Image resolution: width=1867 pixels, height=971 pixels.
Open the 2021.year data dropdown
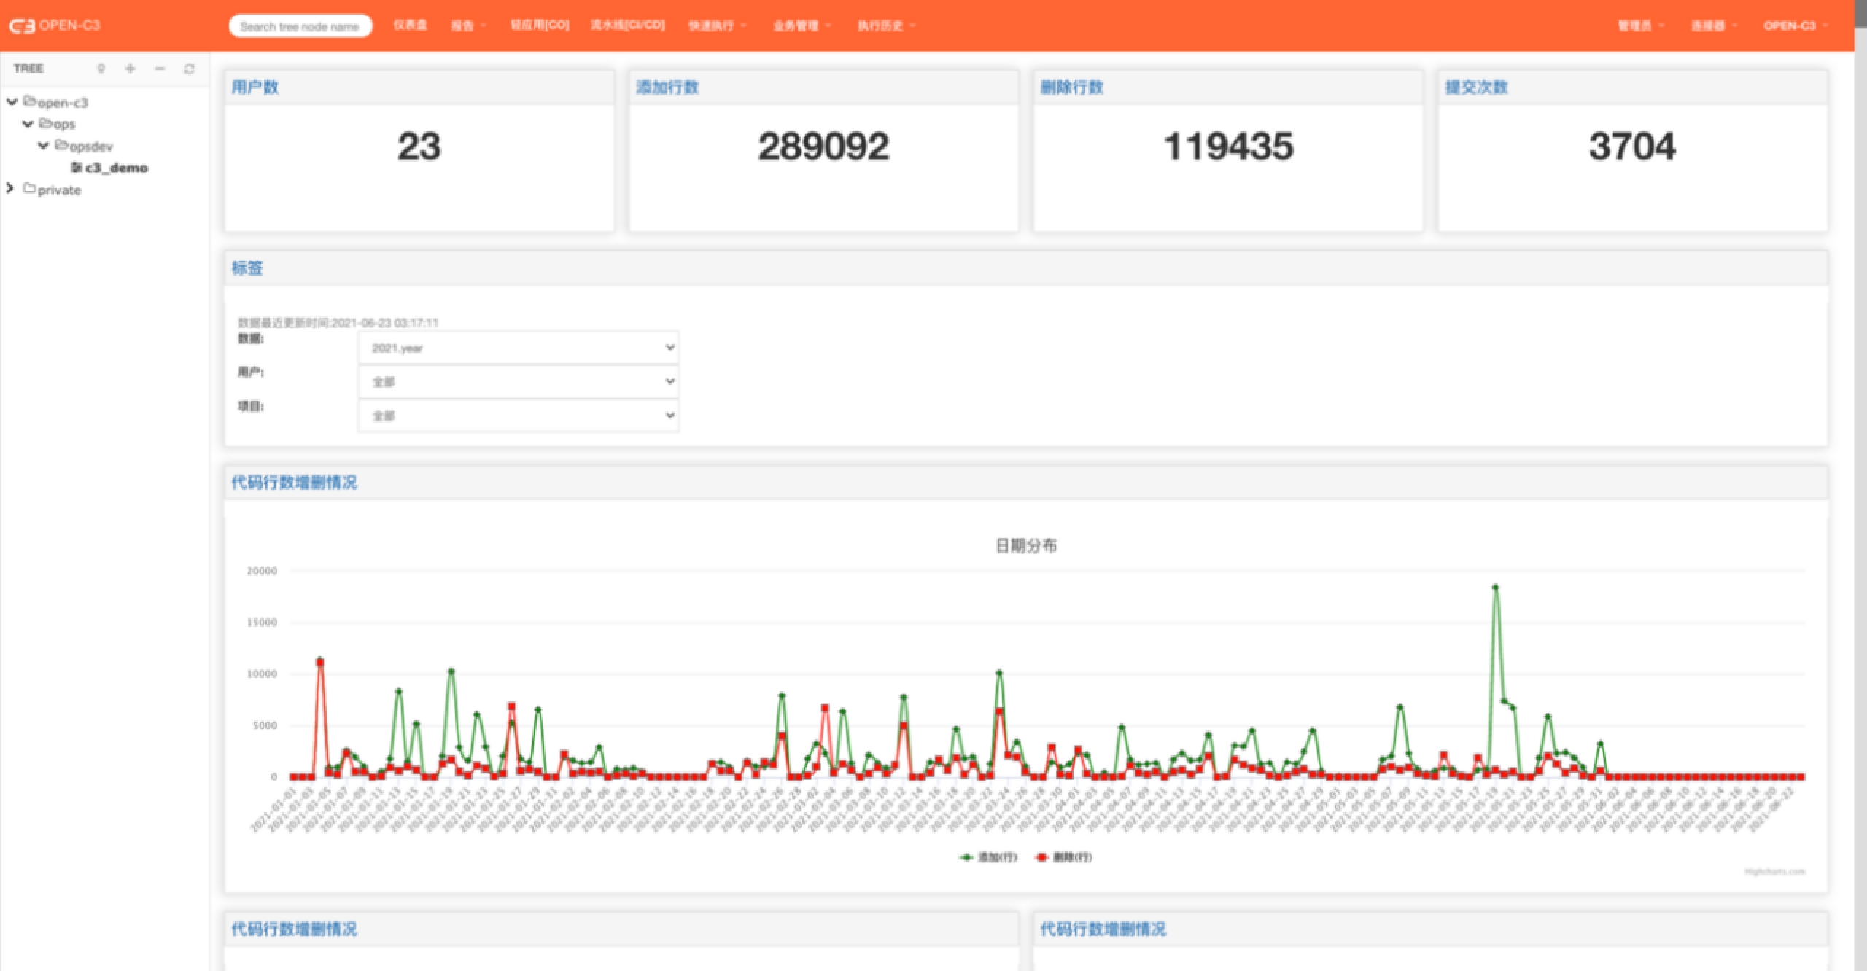[519, 348]
